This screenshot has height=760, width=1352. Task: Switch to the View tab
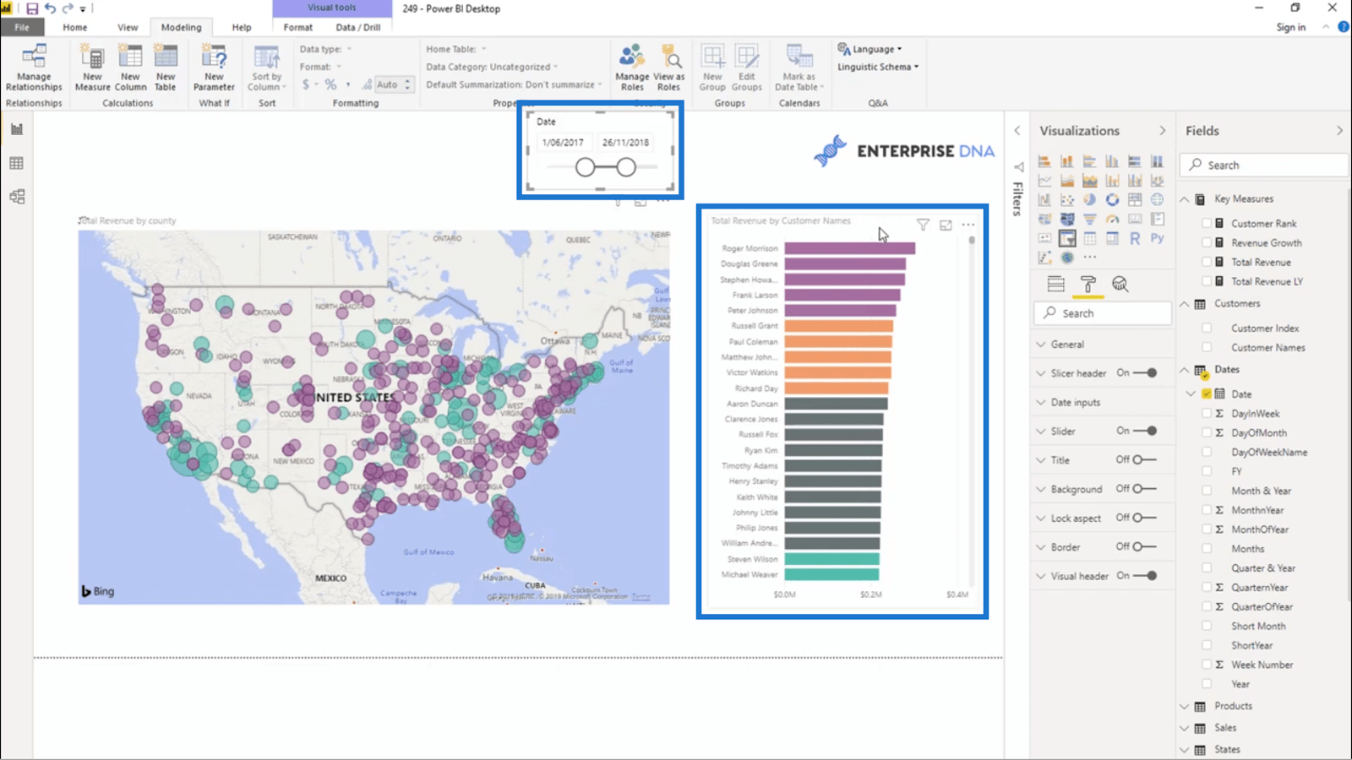(x=128, y=27)
